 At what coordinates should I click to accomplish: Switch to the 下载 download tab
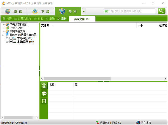[x=41, y=11]
